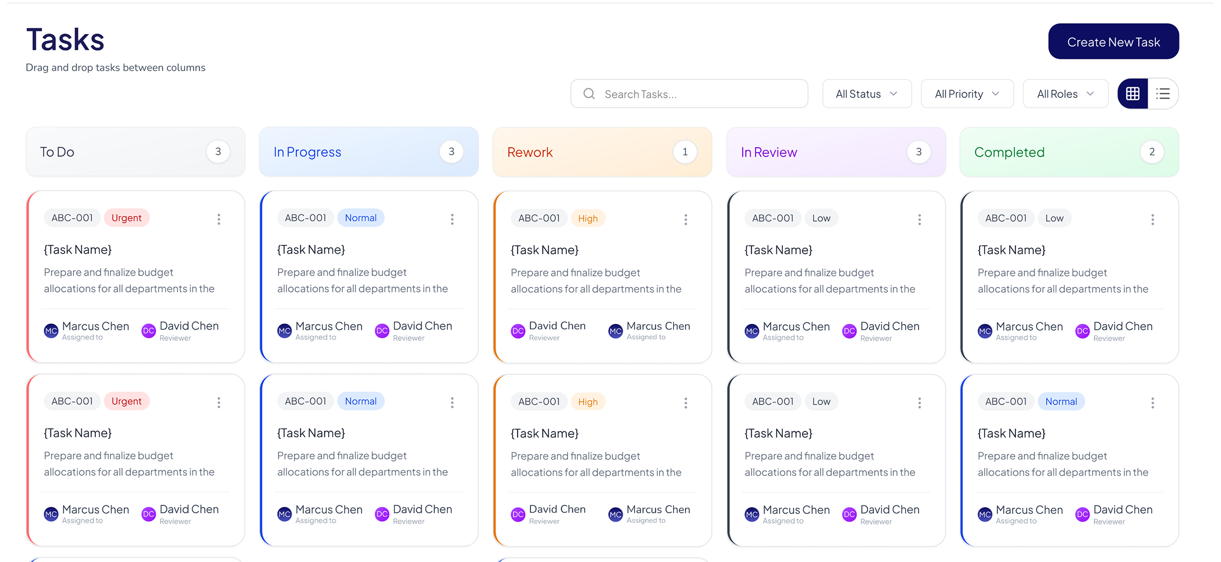Click Marcus Chen's avatar on the In Review card
Viewport: 1221px width, 562px height.
pyautogui.click(x=751, y=331)
